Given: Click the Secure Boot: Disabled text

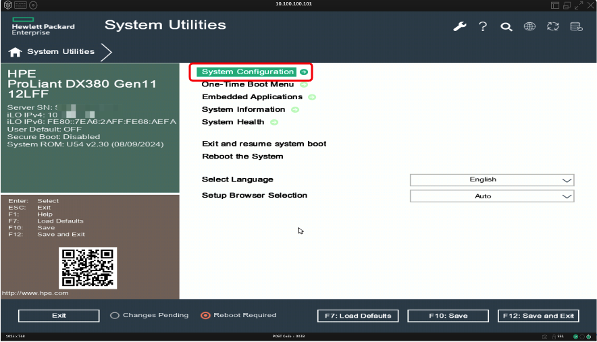Looking at the screenshot, I should (53, 137).
